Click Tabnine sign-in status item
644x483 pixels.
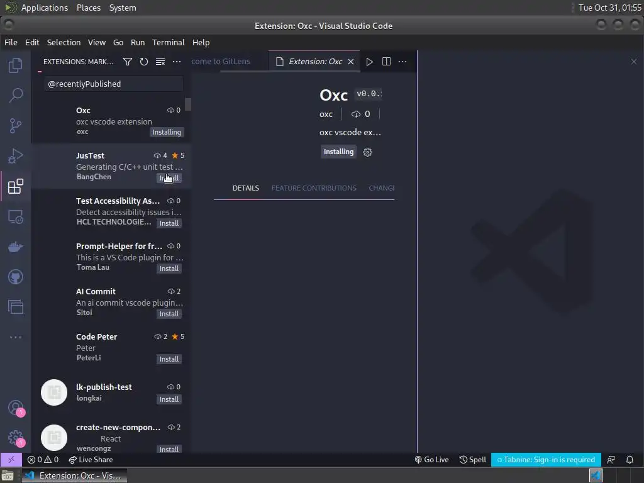pos(546,460)
